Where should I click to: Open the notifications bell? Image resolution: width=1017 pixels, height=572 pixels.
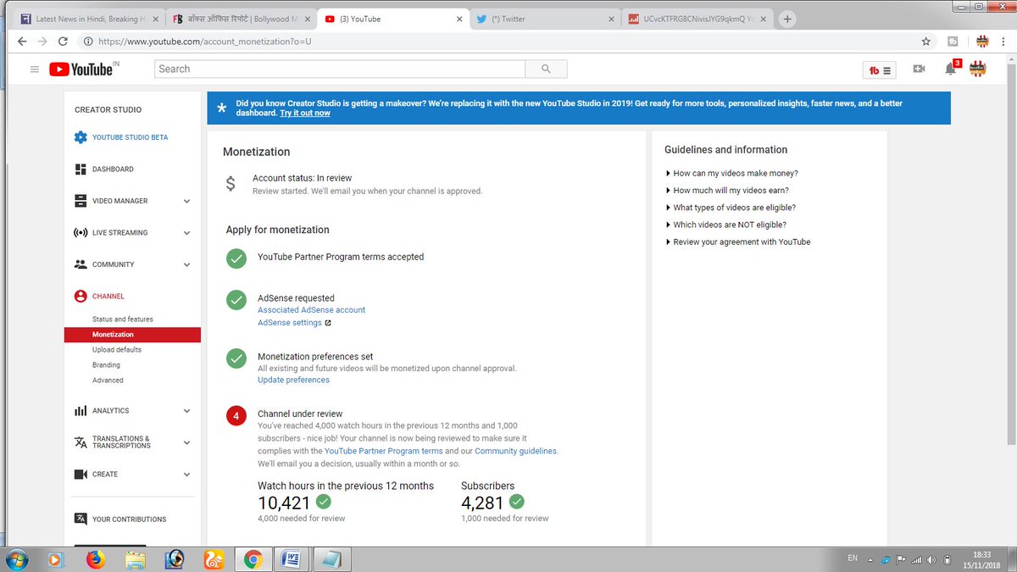click(951, 69)
